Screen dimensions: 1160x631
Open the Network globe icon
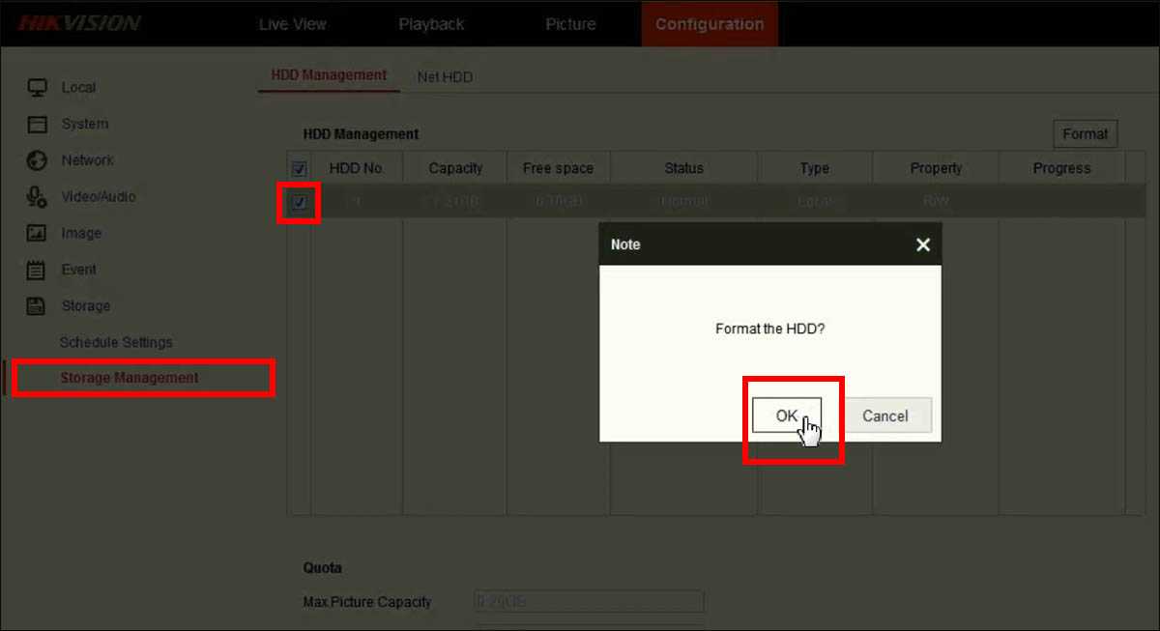point(37,160)
